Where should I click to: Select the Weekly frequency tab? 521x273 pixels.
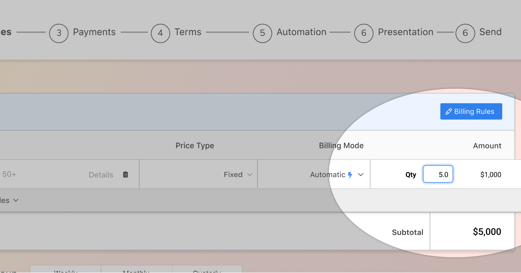(66, 270)
